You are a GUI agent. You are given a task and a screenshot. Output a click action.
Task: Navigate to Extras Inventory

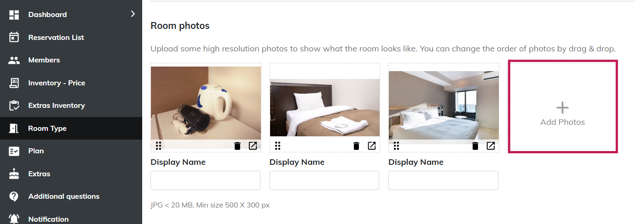[57, 106]
